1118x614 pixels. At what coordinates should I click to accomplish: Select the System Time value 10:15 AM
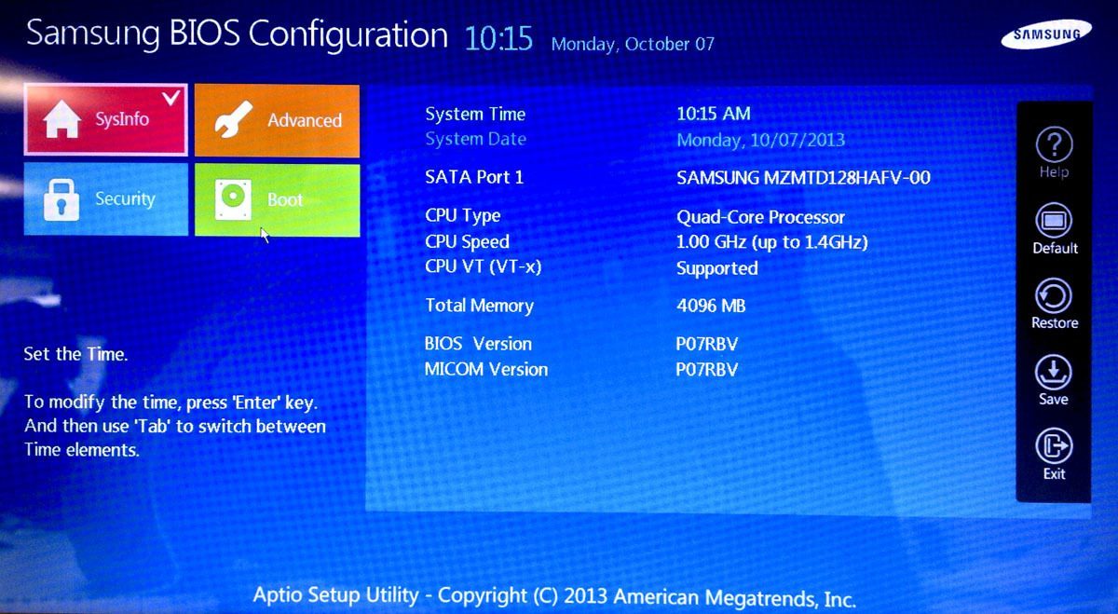pos(714,114)
